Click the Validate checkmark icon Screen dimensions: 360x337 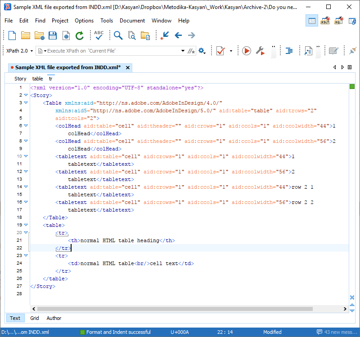(x=220, y=51)
